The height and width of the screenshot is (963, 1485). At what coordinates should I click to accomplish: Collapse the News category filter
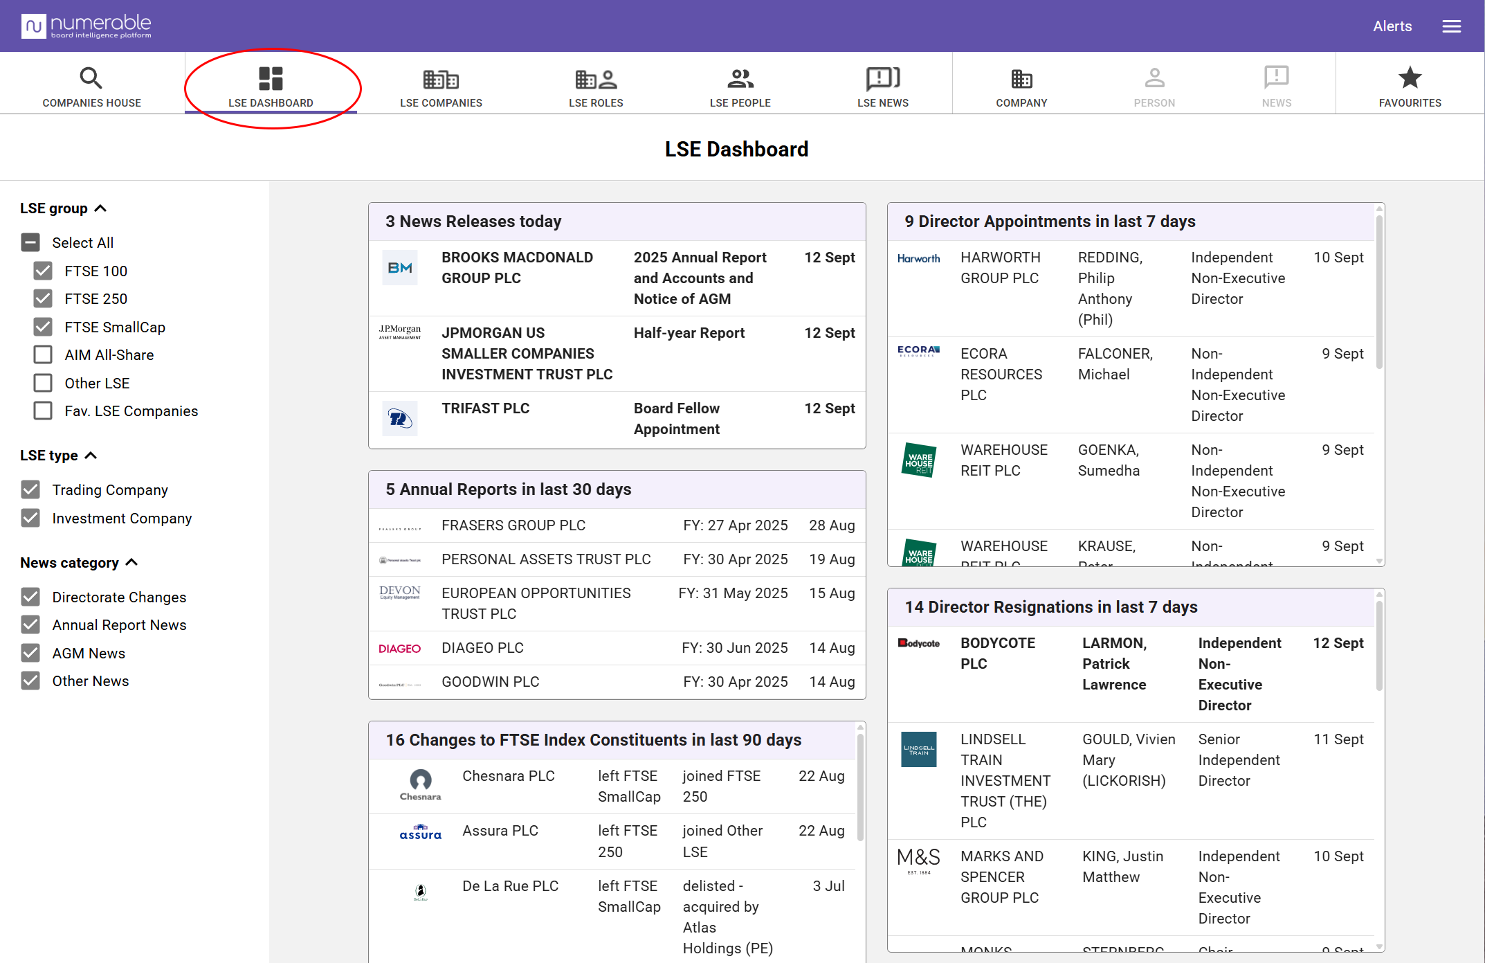132,563
